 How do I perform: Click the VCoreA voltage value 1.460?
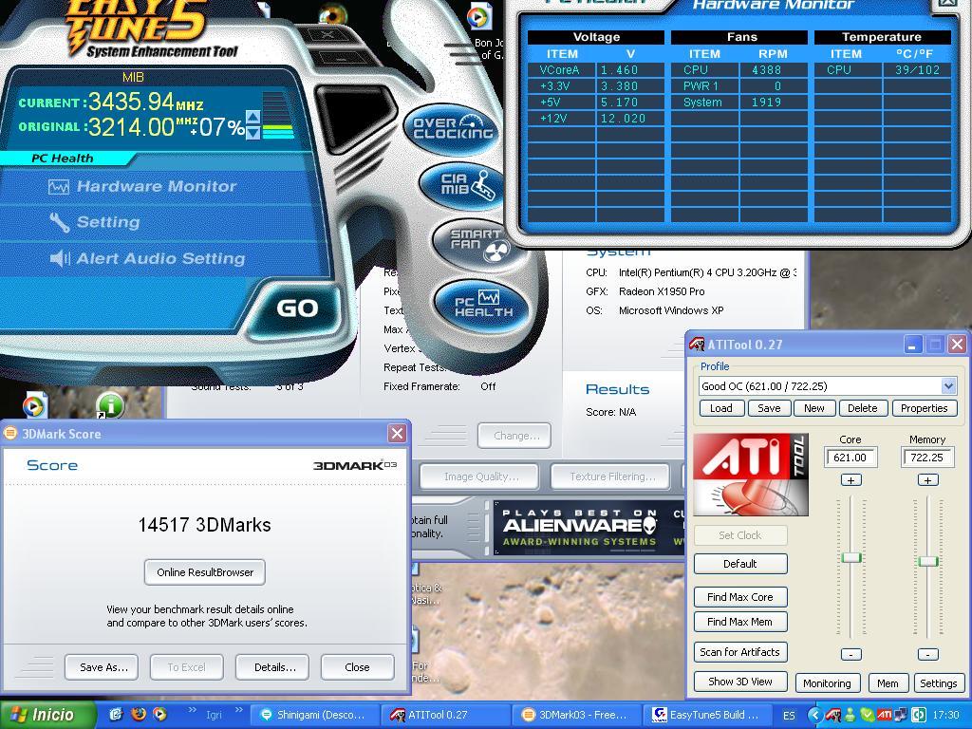tap(619, 70)
